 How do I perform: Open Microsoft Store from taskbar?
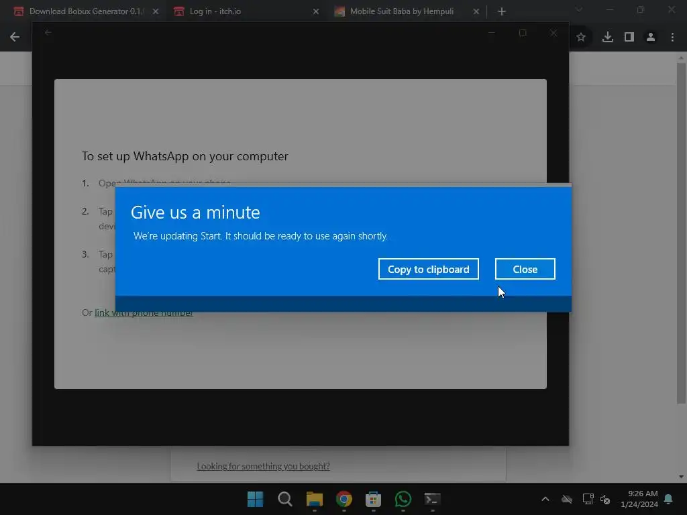[x=373, y=499]
